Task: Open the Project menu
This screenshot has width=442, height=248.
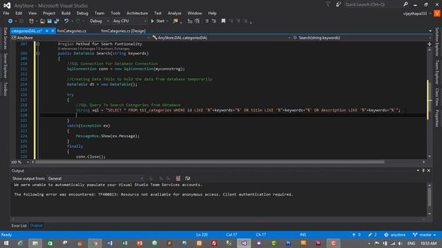Action: pos(49,13)
